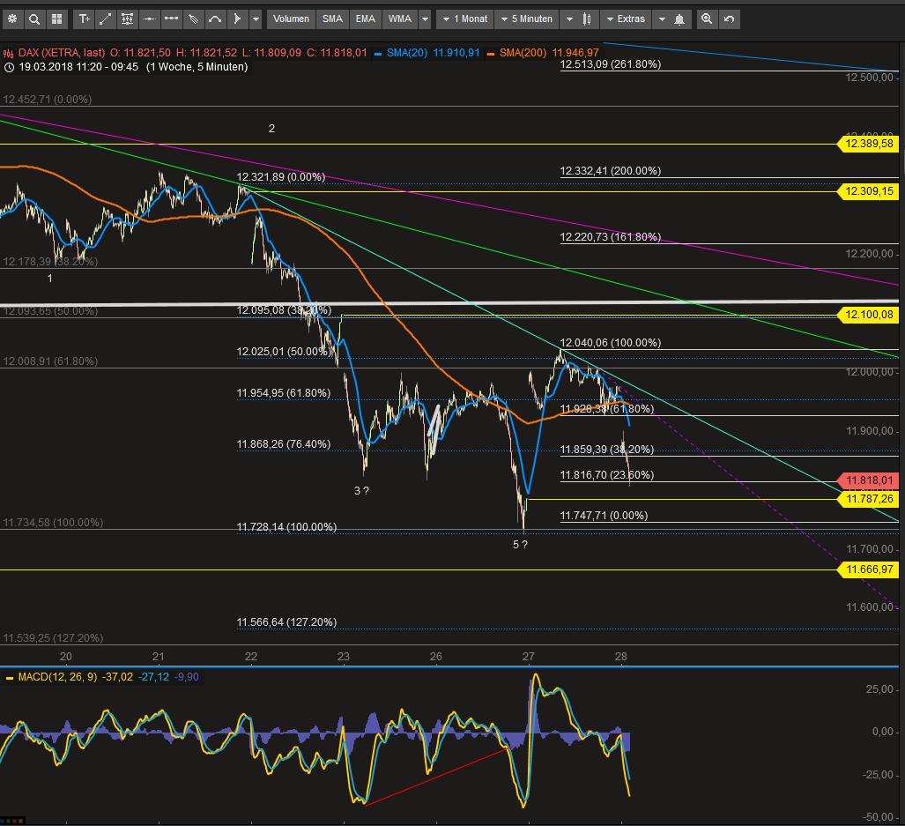Select the Fibonacci retracement tool
This screenshot has height=826, width=905.
[127, 19]
